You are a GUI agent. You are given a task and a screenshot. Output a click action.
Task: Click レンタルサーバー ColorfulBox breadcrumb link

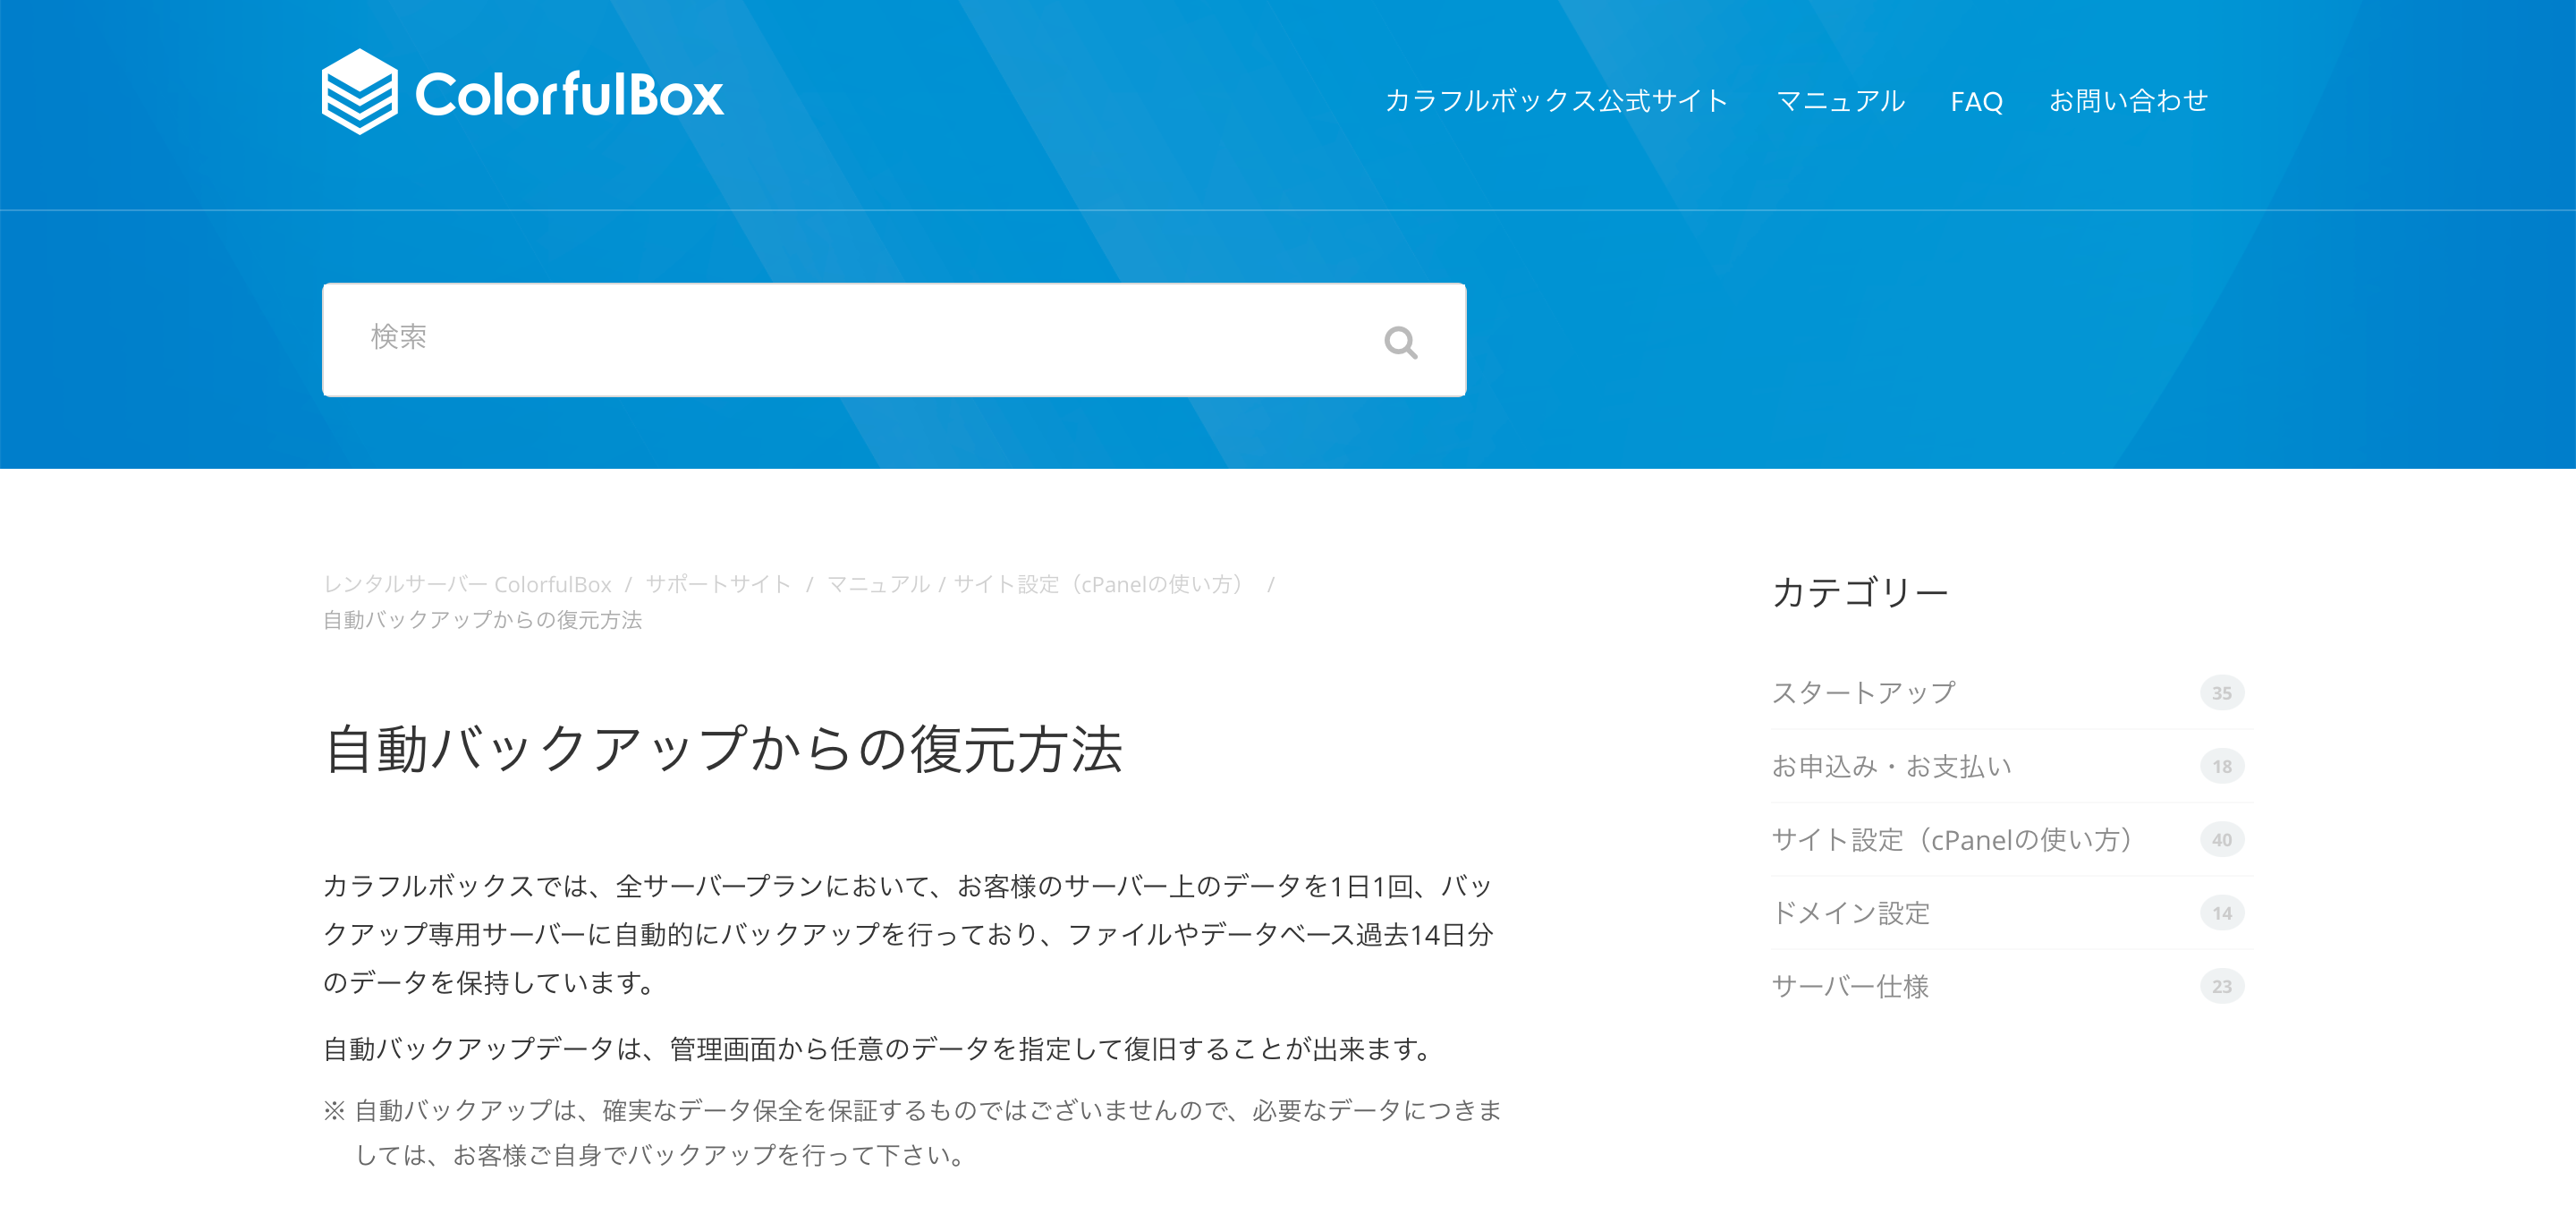pyautogui.click(x=467, y=584)
